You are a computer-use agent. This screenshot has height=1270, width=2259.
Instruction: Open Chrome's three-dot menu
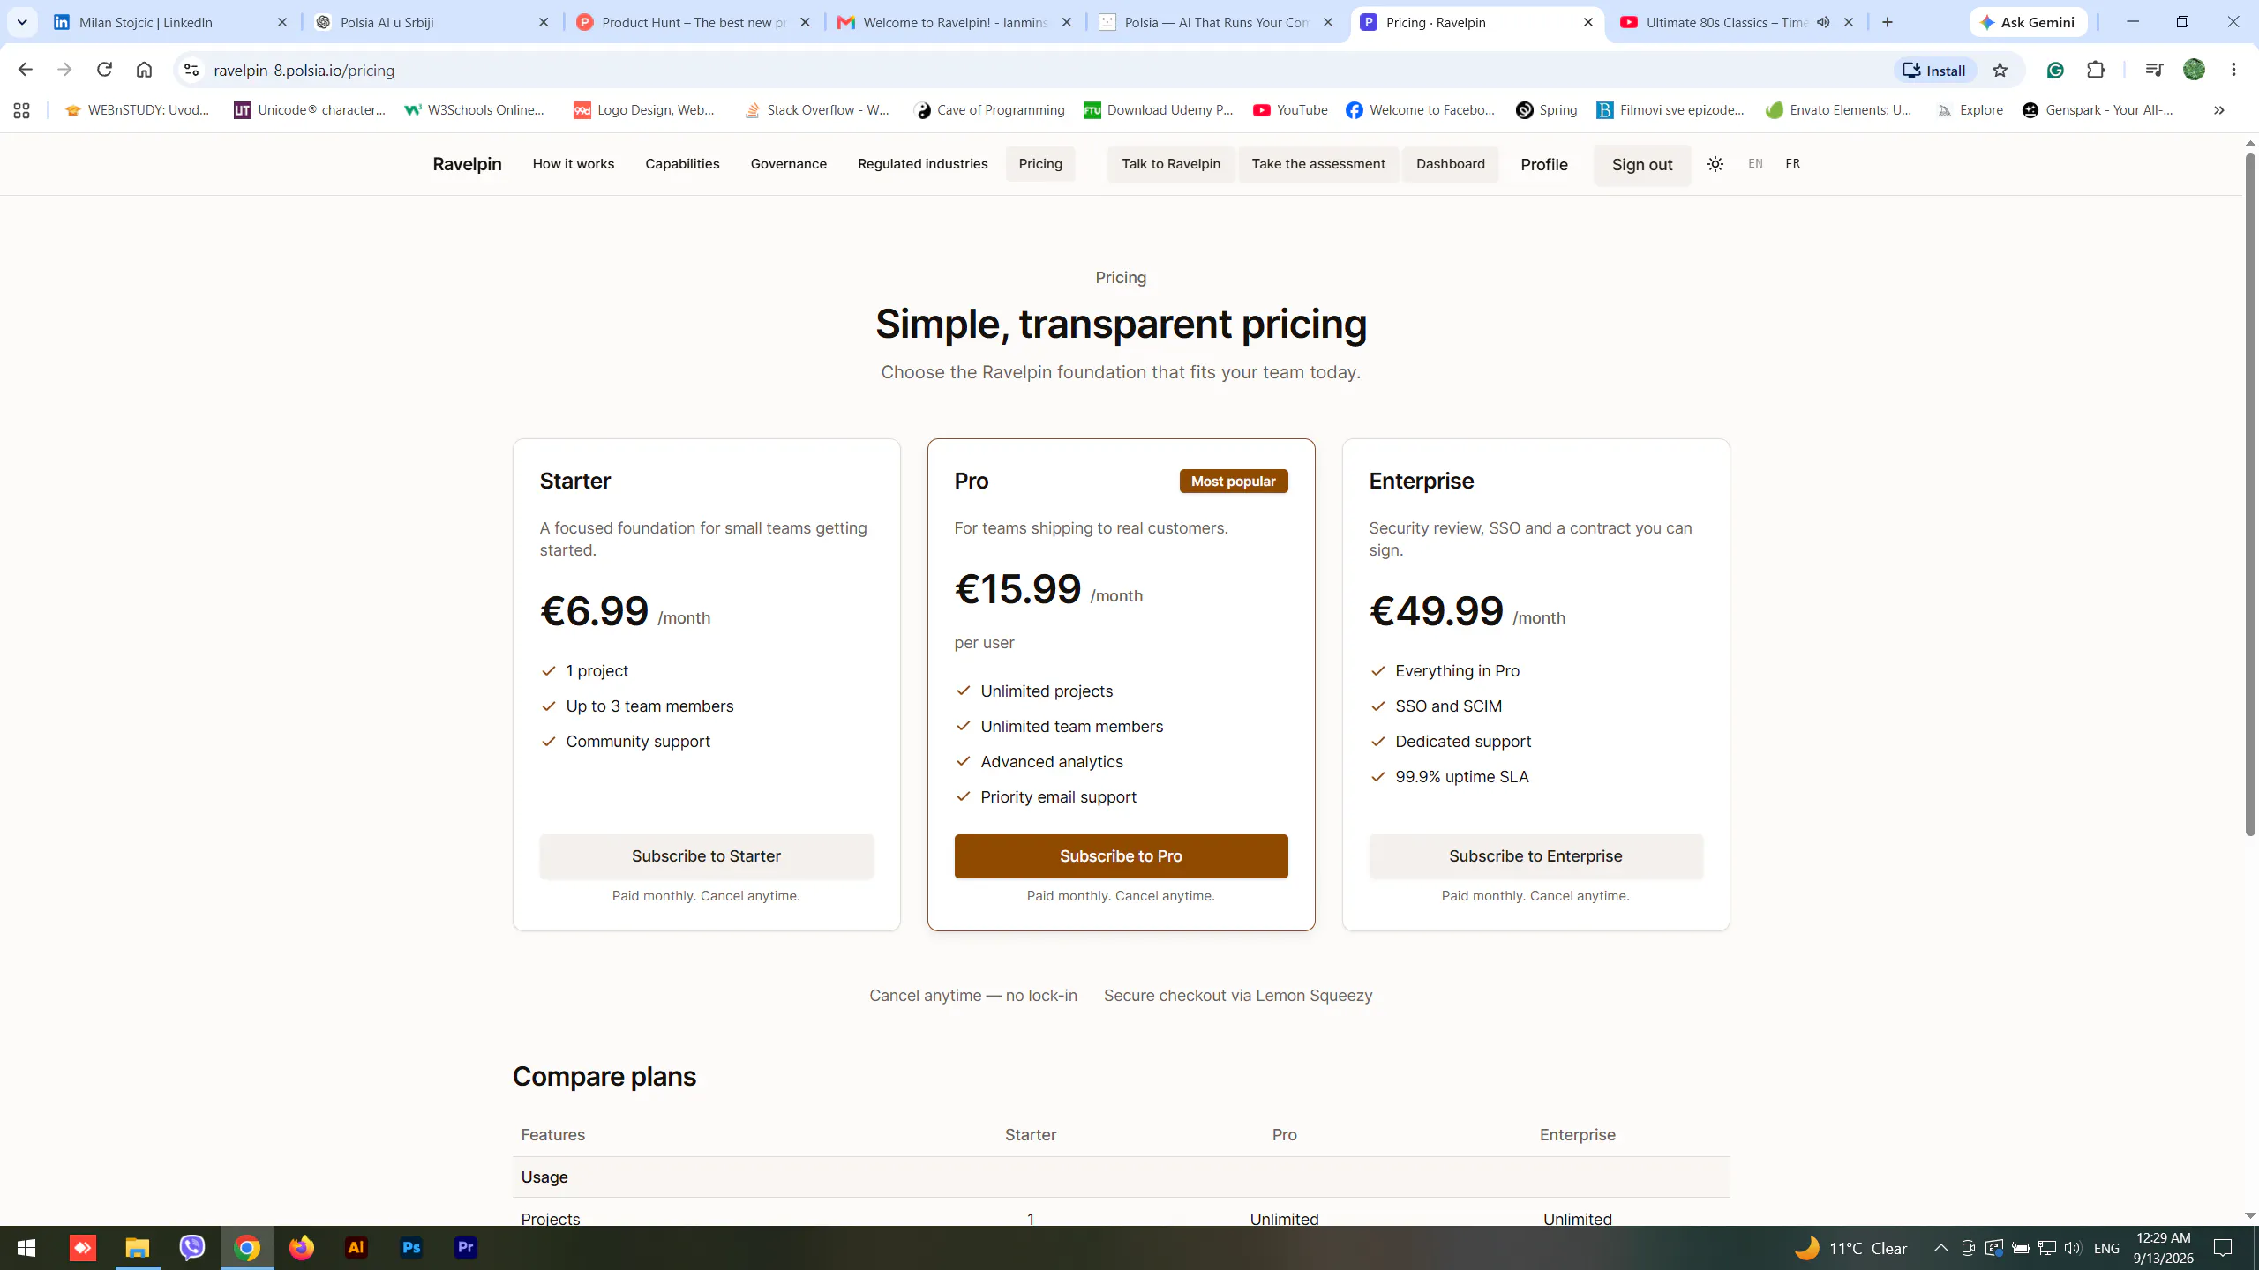coord(2233,70)
